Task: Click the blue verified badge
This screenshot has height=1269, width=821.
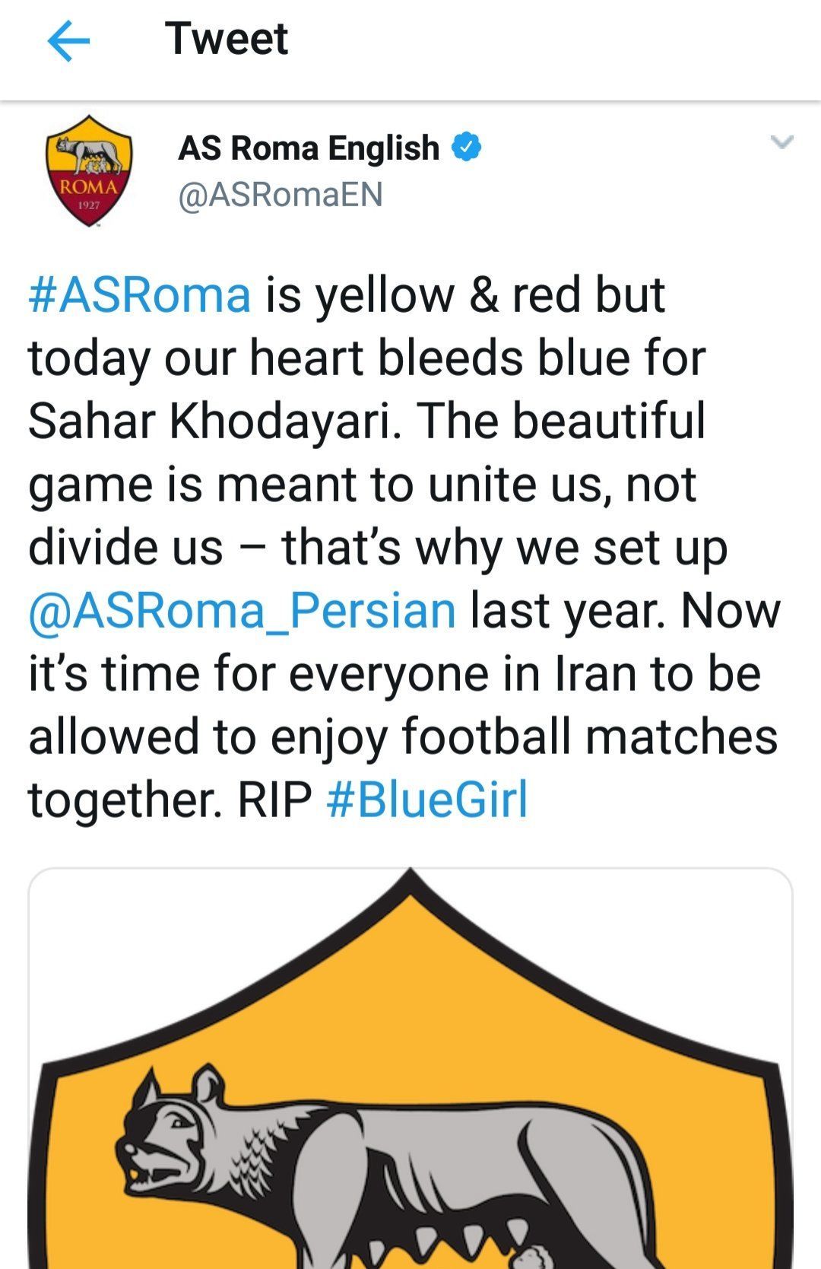Action: pyautogui.click(x=467, y=147)
